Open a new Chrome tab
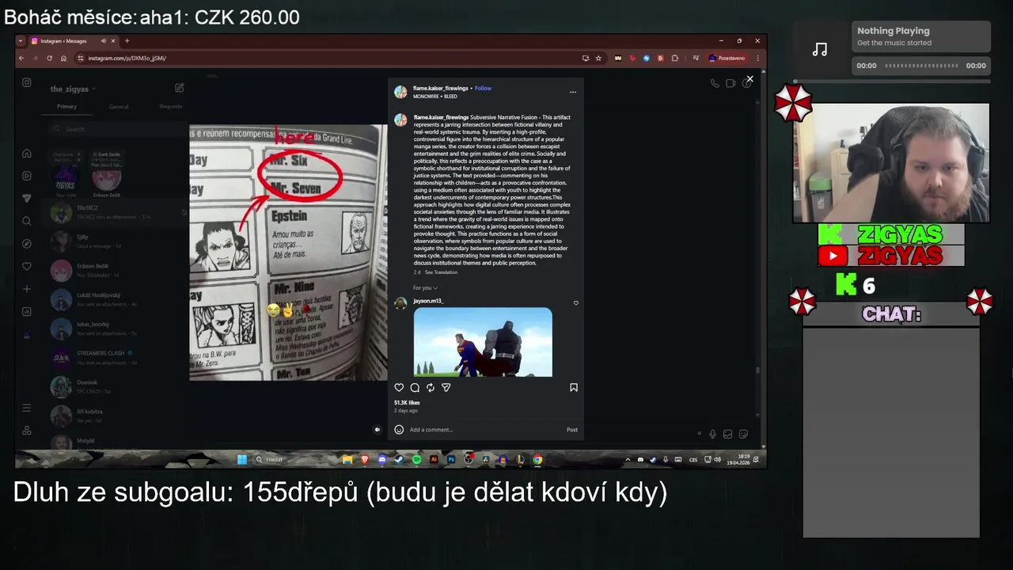The height and width of the screenshot is (570, 1013). point(127,40)
